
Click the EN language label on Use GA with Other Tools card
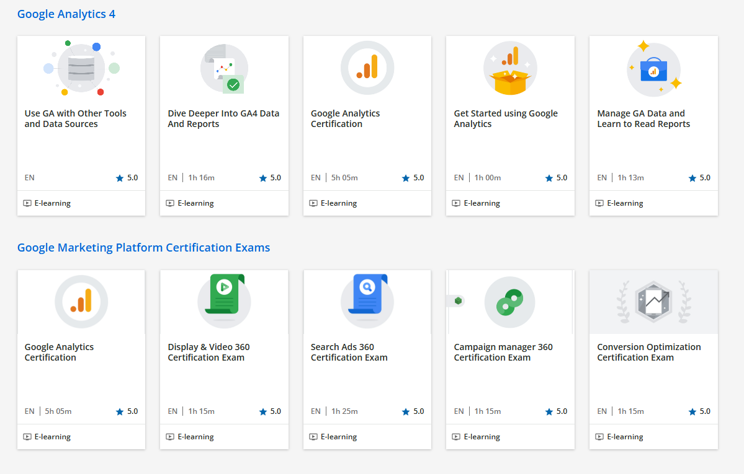click(29, 178)
